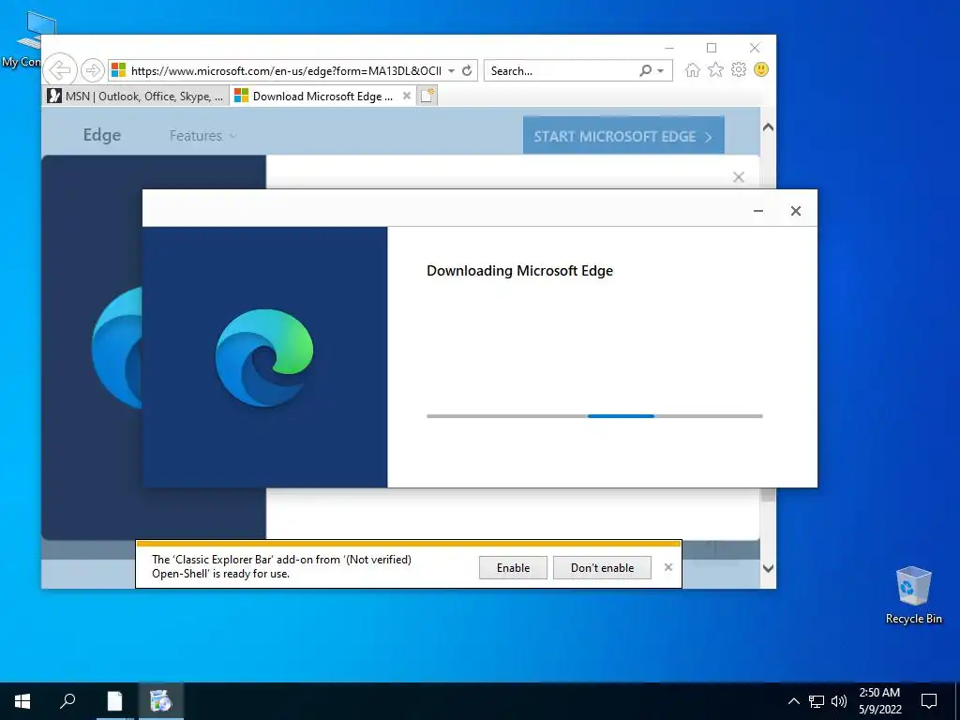Click the browser scrollbar down arrow
The image size is (960, 720).
[x=768, y=569]
